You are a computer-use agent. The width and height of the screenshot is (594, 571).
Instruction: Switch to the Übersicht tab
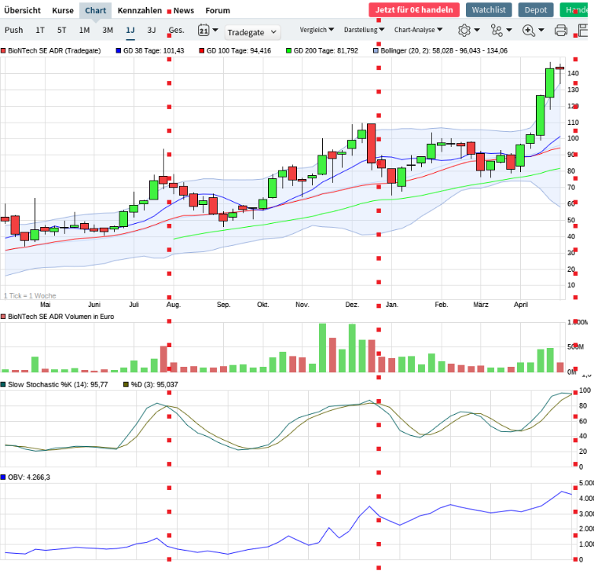[22, 10]
